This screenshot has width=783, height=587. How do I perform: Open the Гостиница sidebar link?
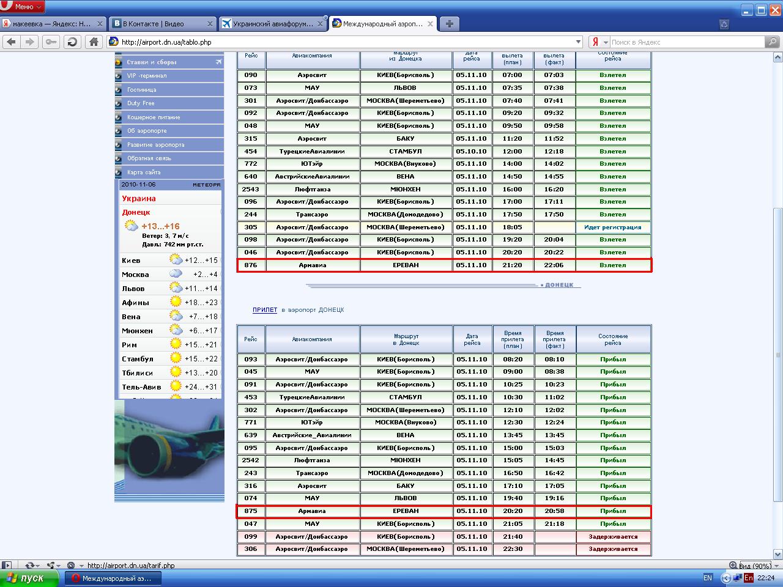(141, 90)
